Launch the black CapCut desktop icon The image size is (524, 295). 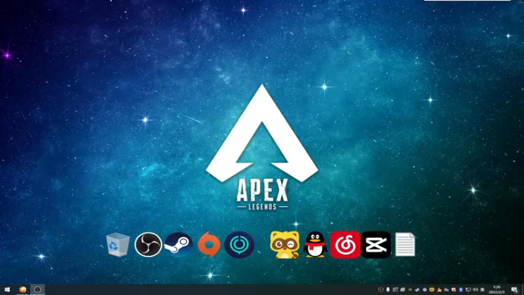pyautogui.click(x=375, y=245)
